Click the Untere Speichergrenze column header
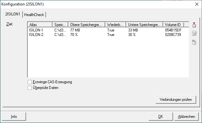 [x=144, y=25]
